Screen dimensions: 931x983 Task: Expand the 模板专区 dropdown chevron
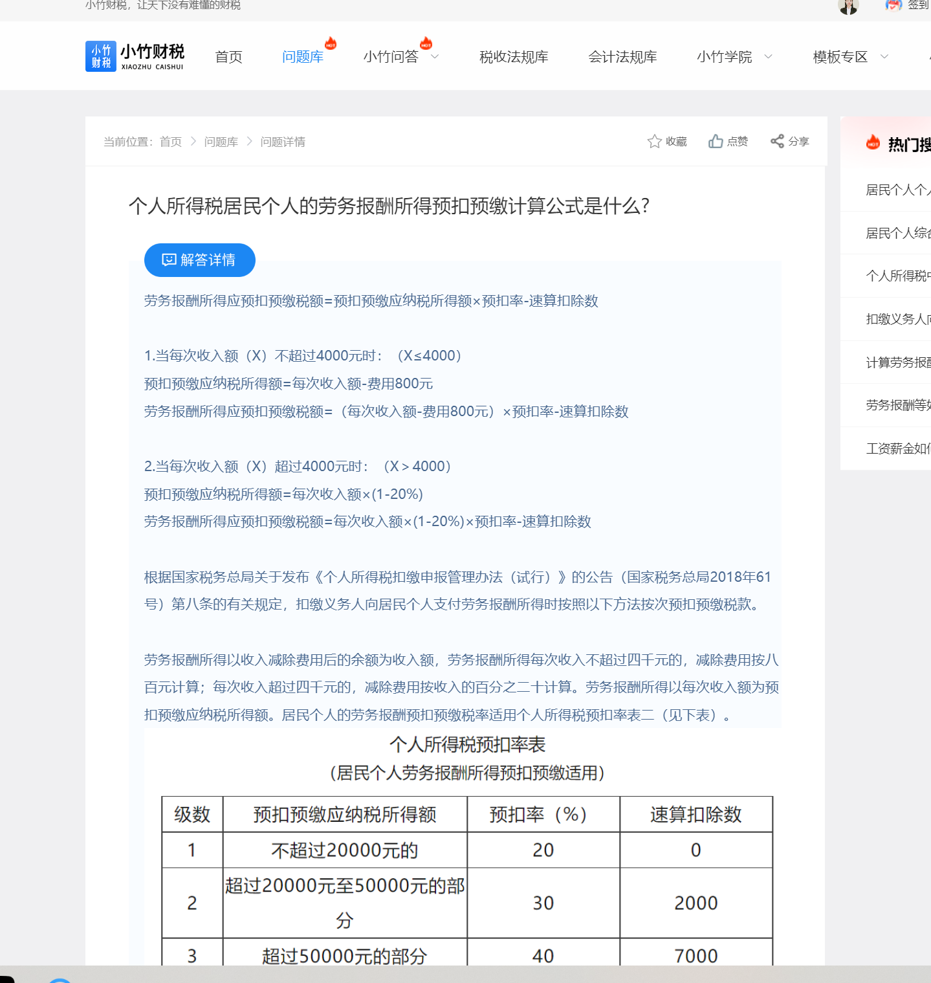pos(884,57)
